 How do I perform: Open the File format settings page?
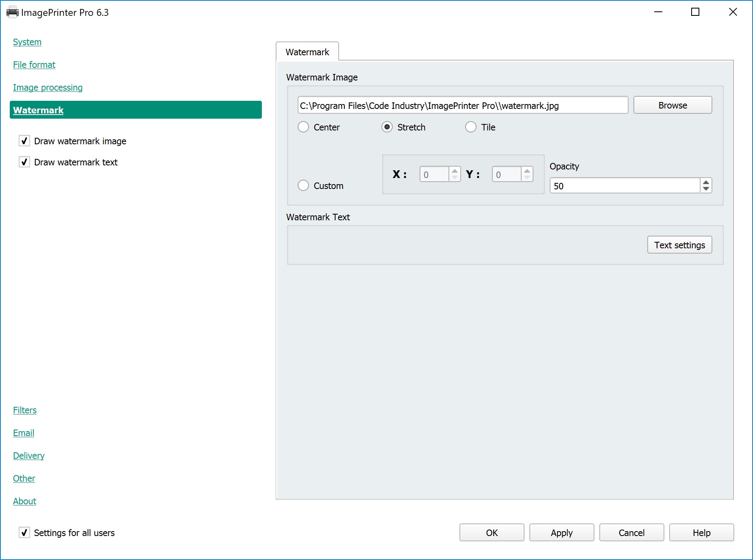coord(34,65)
